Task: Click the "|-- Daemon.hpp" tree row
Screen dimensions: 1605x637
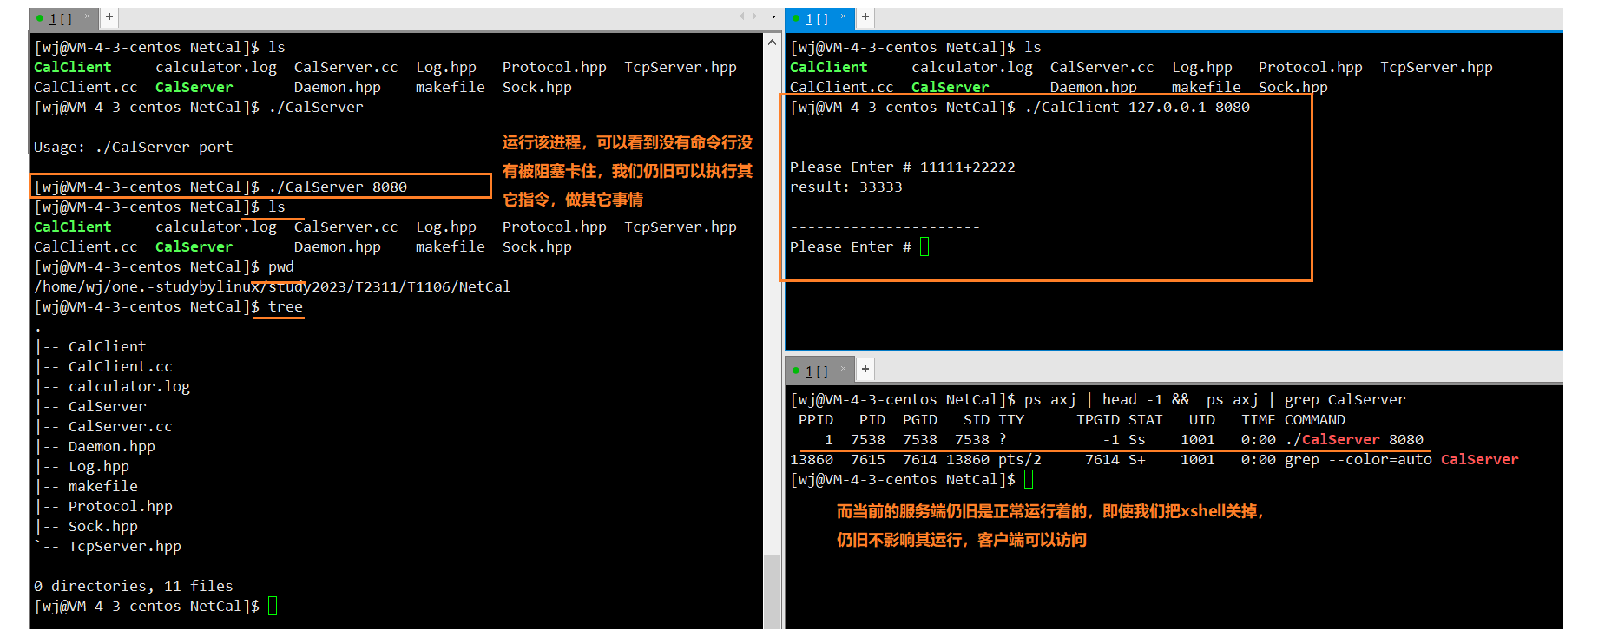Action: [x=95, y=446]
